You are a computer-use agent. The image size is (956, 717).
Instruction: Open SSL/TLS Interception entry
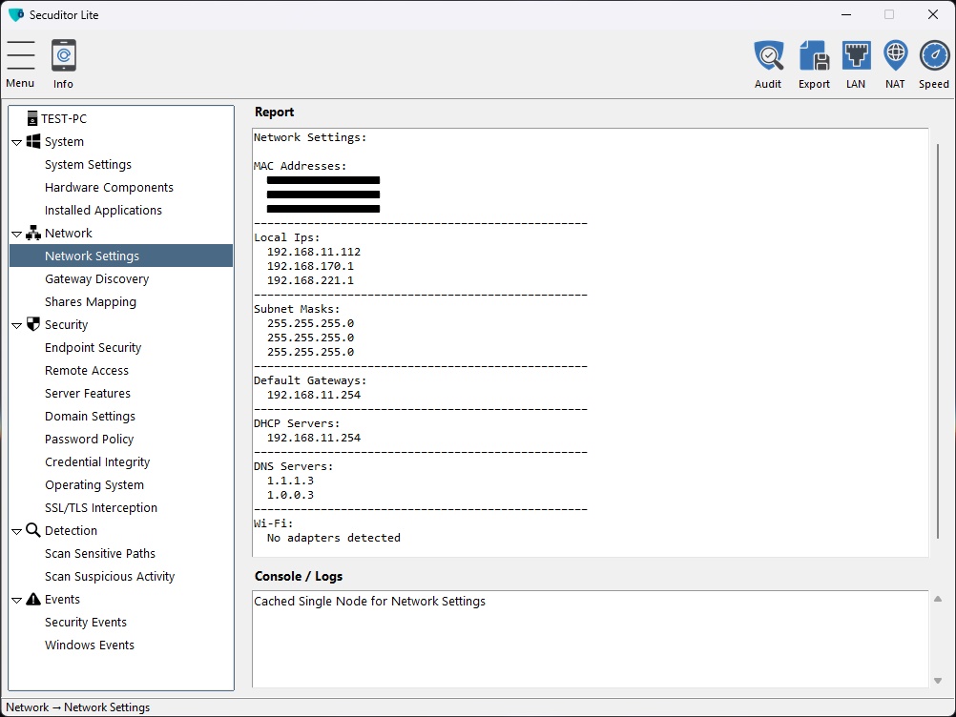point(101,507)
